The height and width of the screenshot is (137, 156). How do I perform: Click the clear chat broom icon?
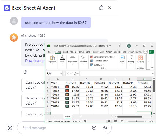point(101,8)
